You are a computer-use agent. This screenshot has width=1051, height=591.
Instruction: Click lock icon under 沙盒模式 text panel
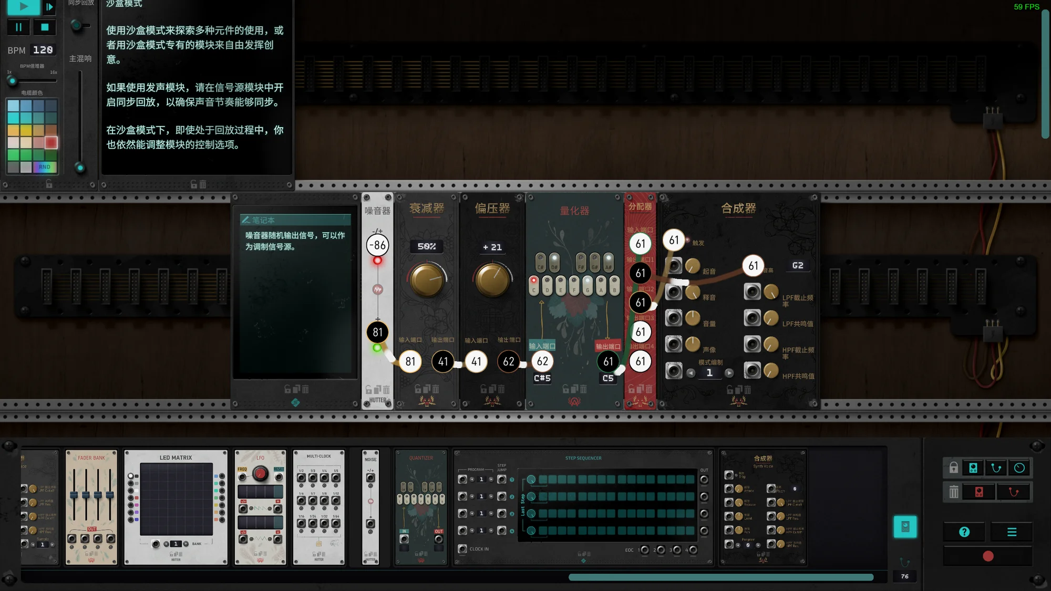click(194, 184)
